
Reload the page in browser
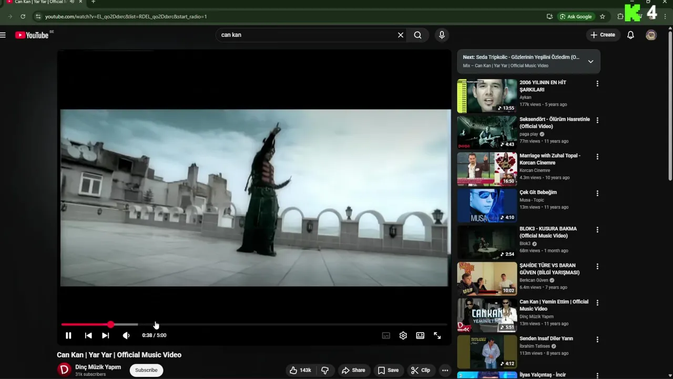coord(23,16)
